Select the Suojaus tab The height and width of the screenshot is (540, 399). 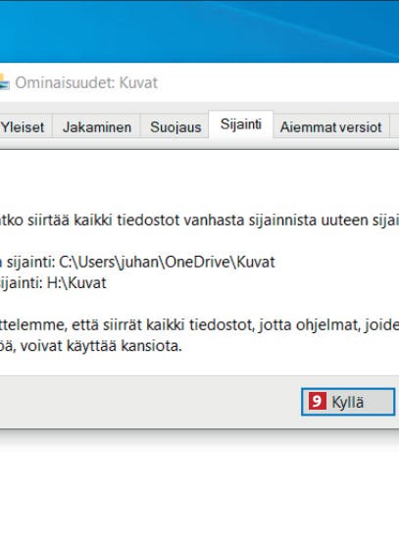tap(175, 127)
